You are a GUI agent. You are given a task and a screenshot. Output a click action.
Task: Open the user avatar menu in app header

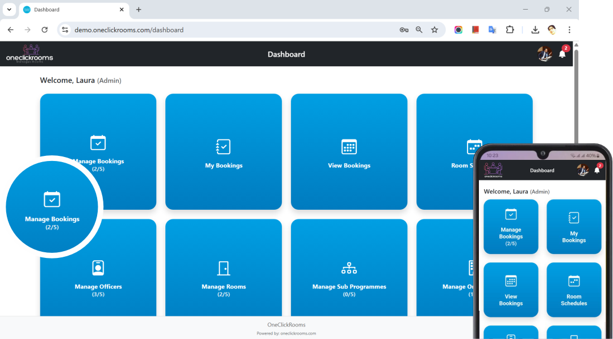point(544,54)
